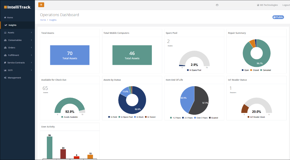Click the 90.7% slice in Repair Summary donut
Screen dimensions: 290x160
coord(260,63)
